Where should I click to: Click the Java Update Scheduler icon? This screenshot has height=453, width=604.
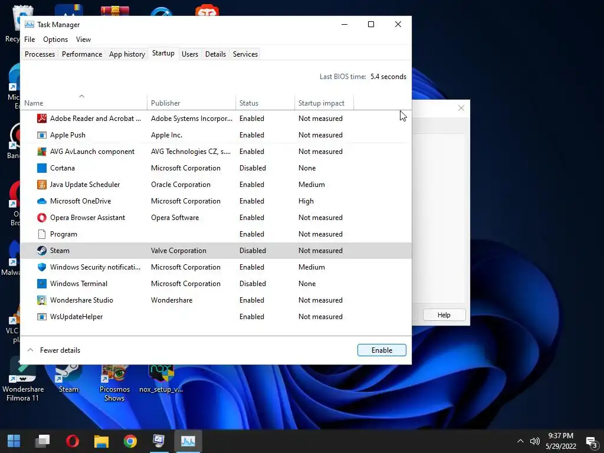42,185
